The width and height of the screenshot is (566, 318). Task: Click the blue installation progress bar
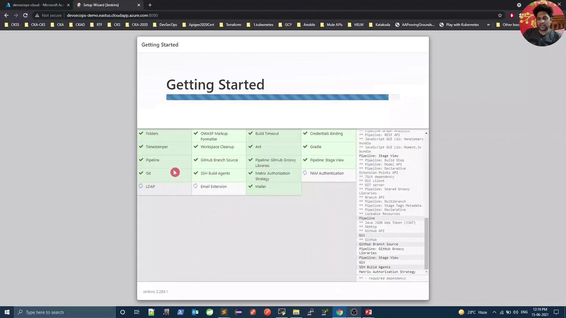[x=277, y=97]
